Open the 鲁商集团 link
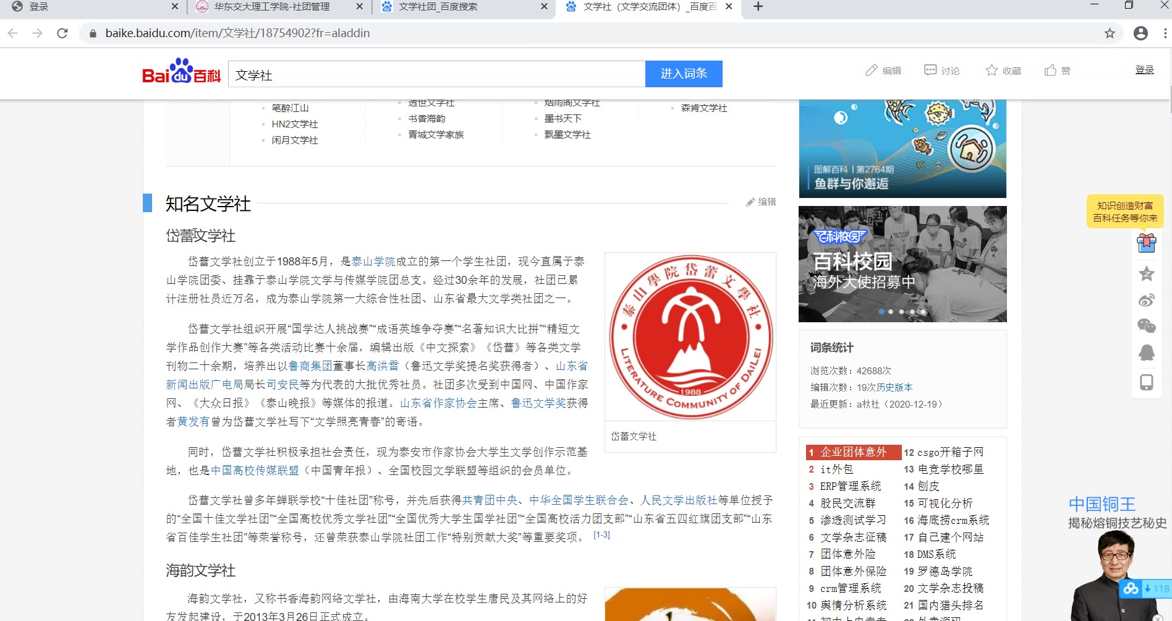This screenshot has width=1172, height=621. point(310,366)
